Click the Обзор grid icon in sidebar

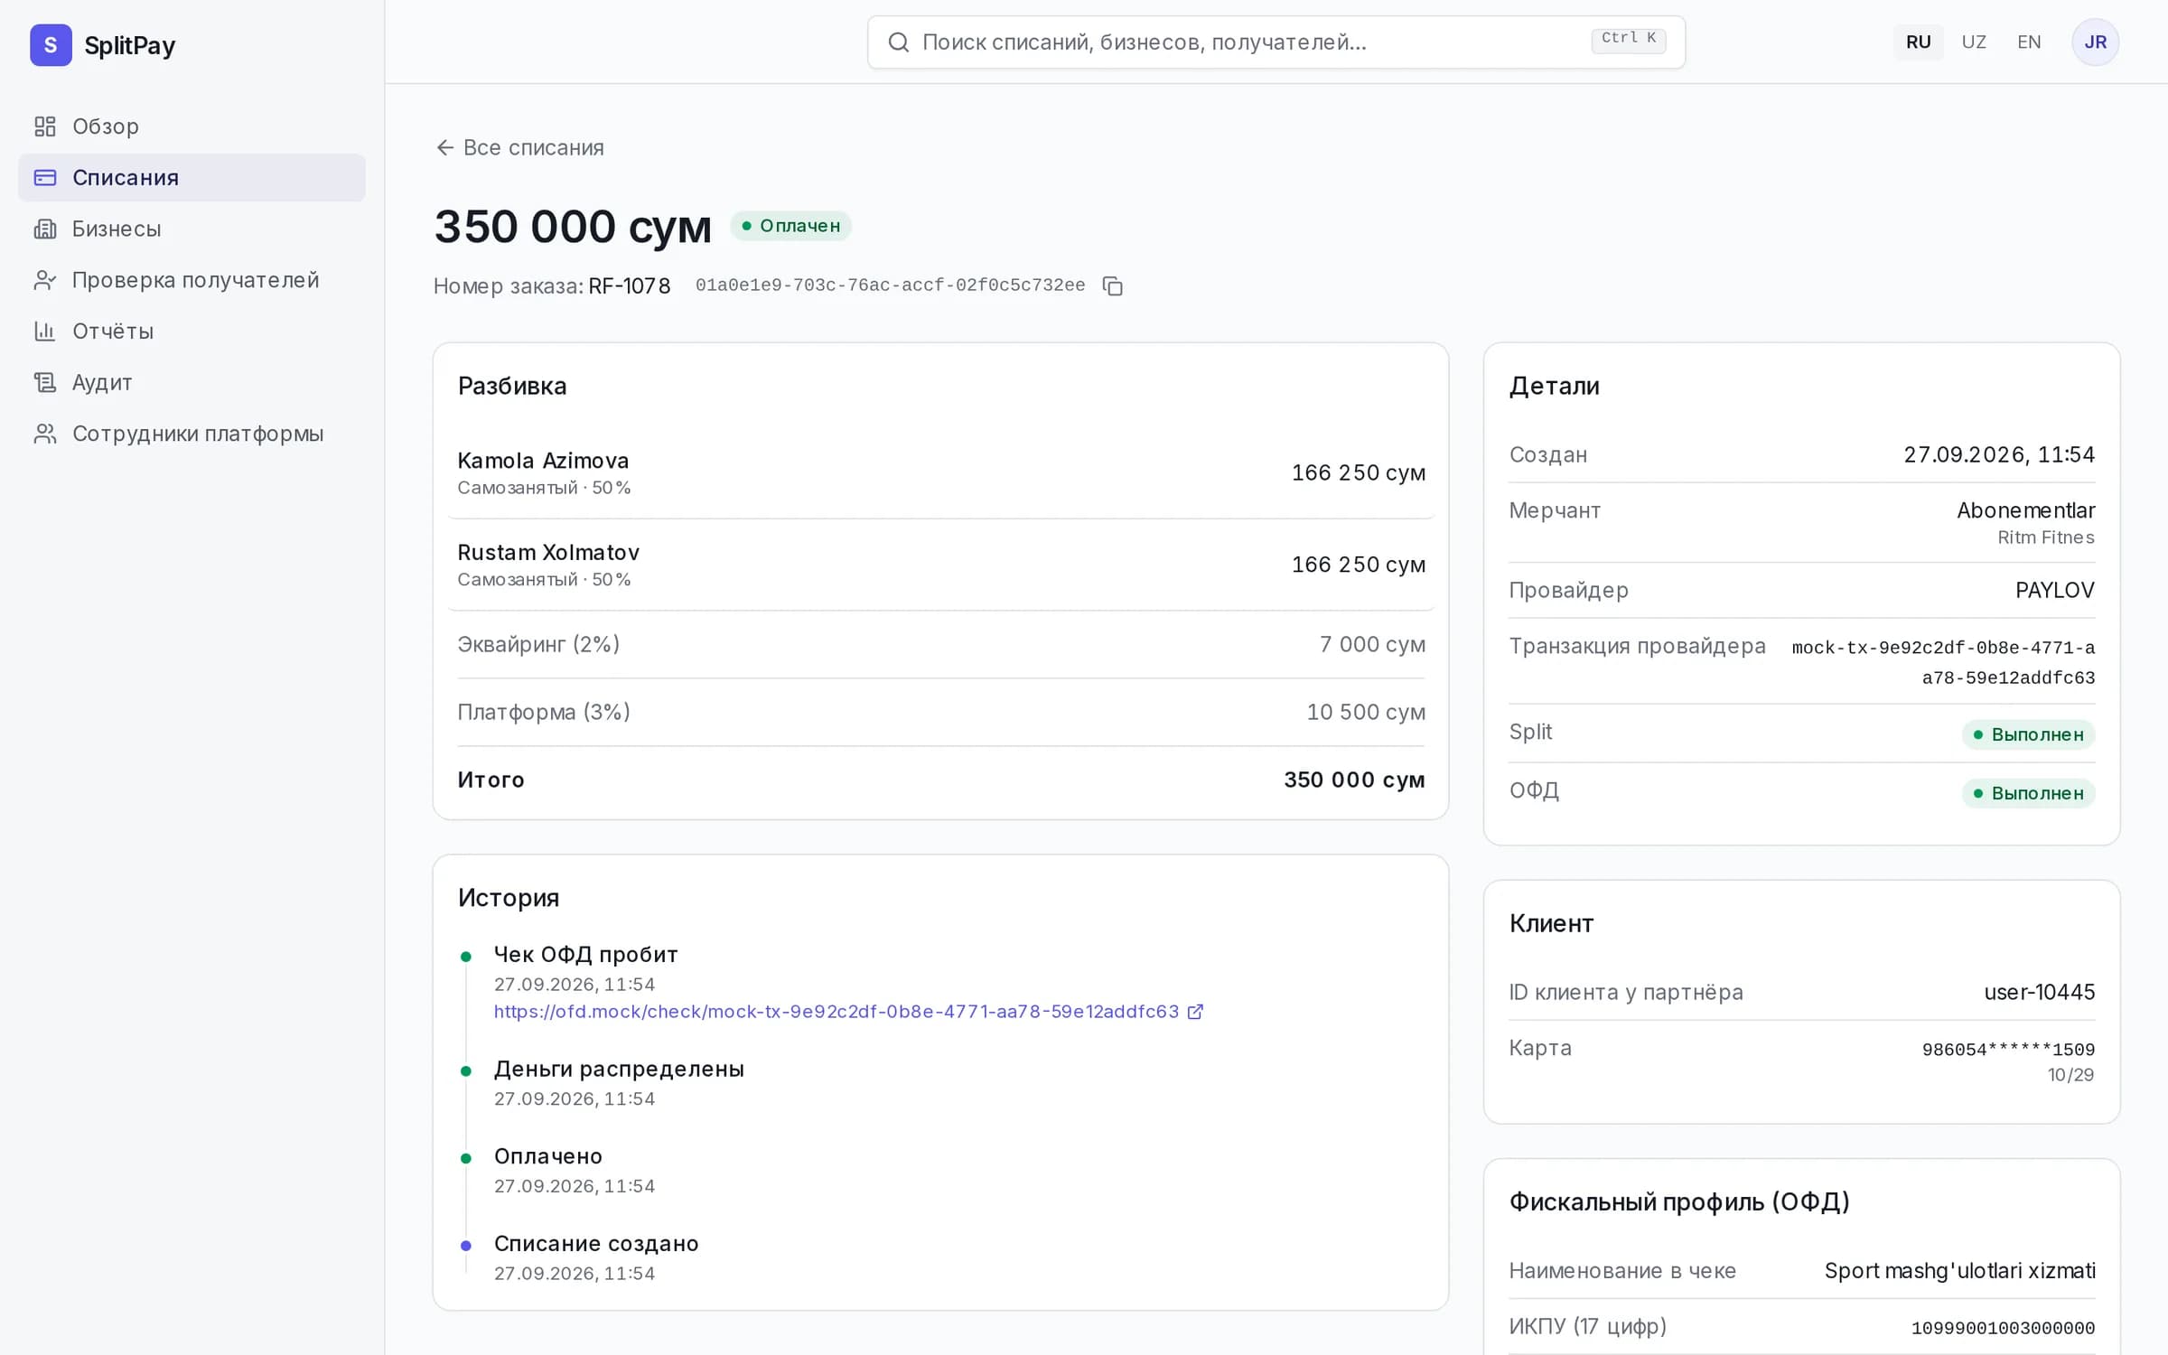click(45, 126)
